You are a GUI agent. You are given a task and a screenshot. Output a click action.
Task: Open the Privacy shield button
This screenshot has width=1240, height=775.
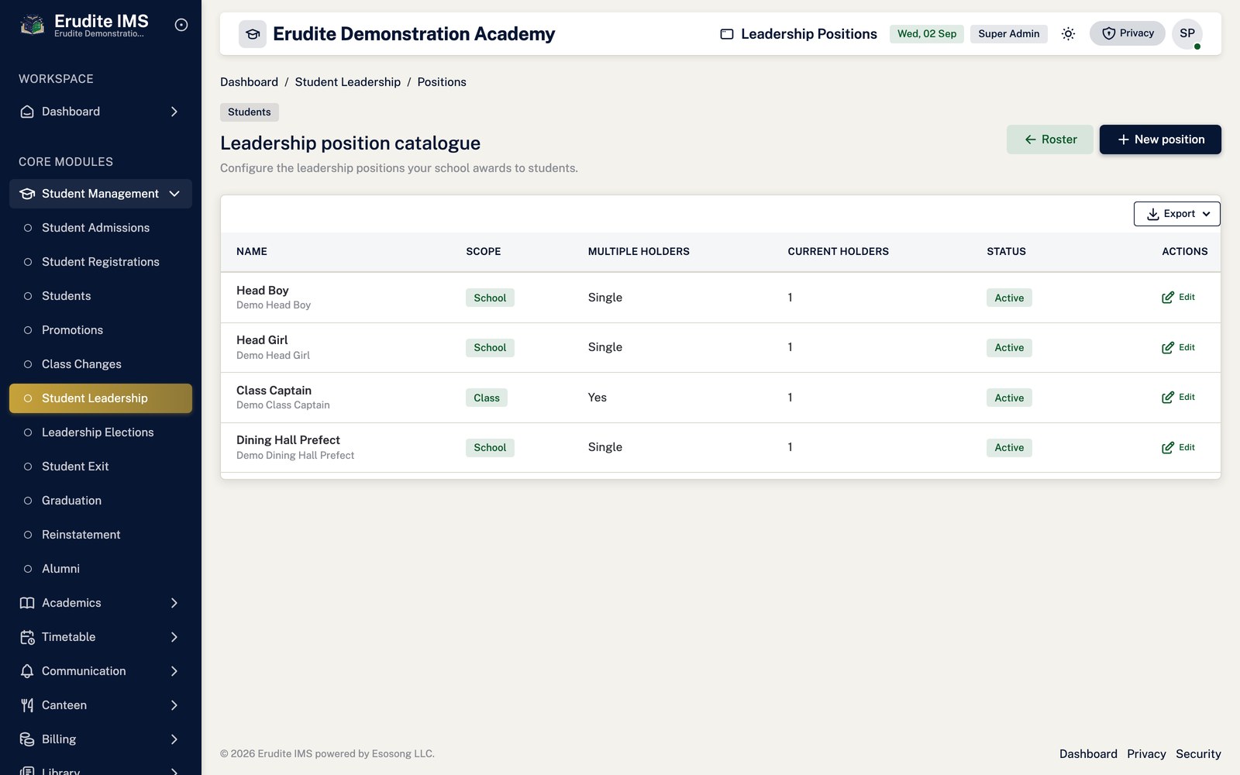pyautogui.click(x=1127, y=33)
